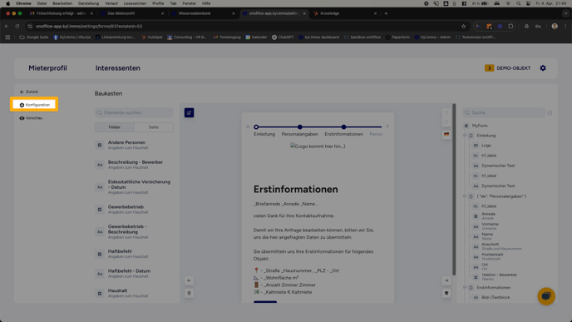The width and height of the screenshot is (572, 322).
Task: Remove page with the stepper X icon
Action: pyautogui.click(x=248, y=126)
